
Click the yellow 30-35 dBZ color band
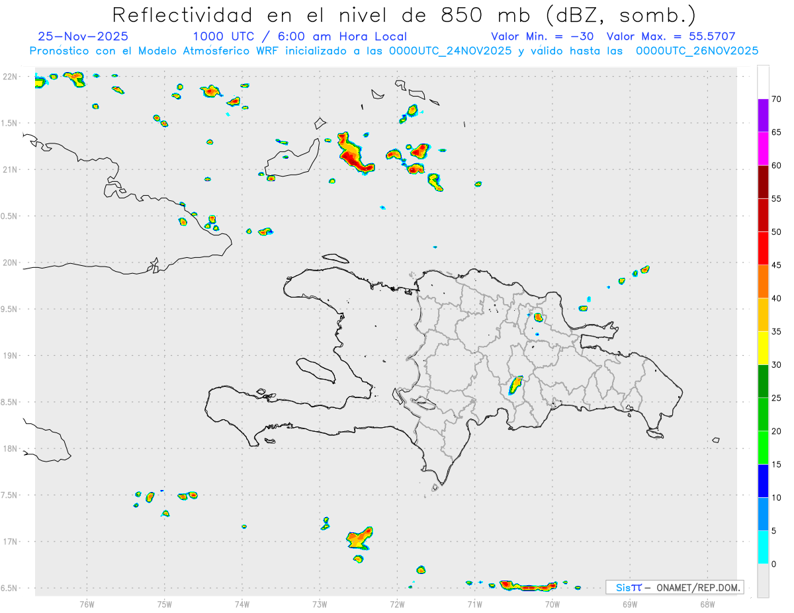coord(763,348)
